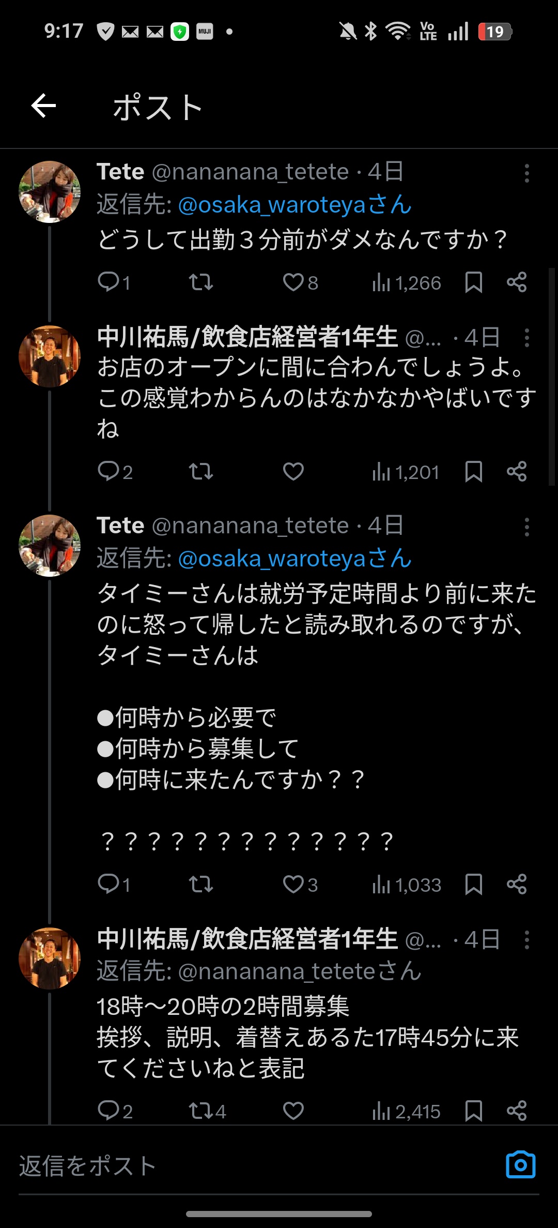Open three-dot menu on お店のオープン post
The height and width of the screenshot is (1228, 558).
(526, 338)
